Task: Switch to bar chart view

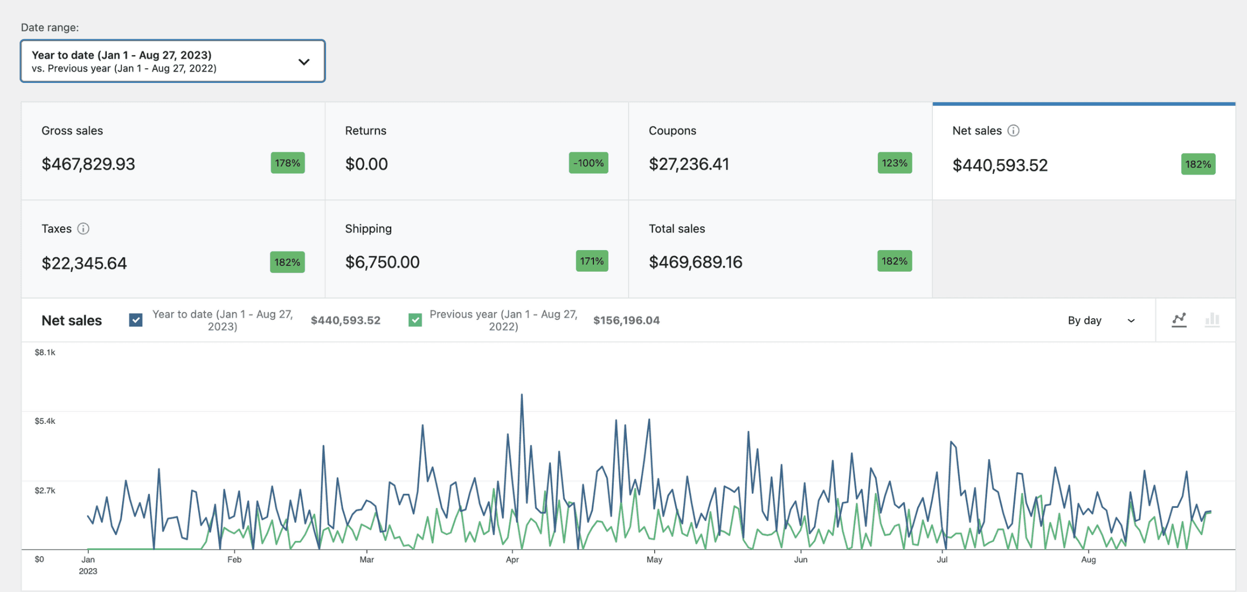Action: pyautogui.click(x=1212, y=320)
